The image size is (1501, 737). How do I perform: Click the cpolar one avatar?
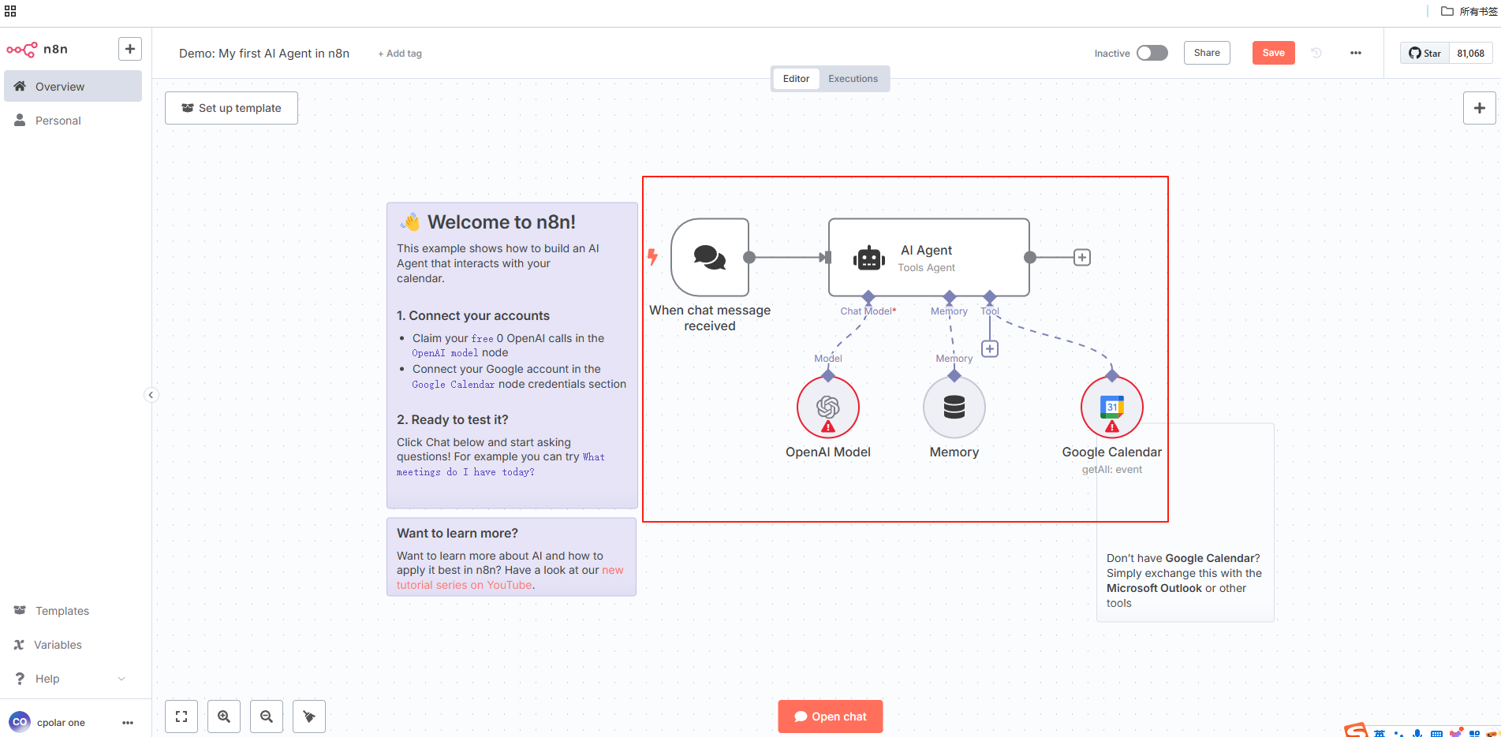pos(20,722)
